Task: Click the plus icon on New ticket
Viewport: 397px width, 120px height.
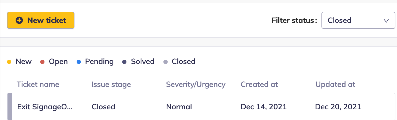Action: 19,20
